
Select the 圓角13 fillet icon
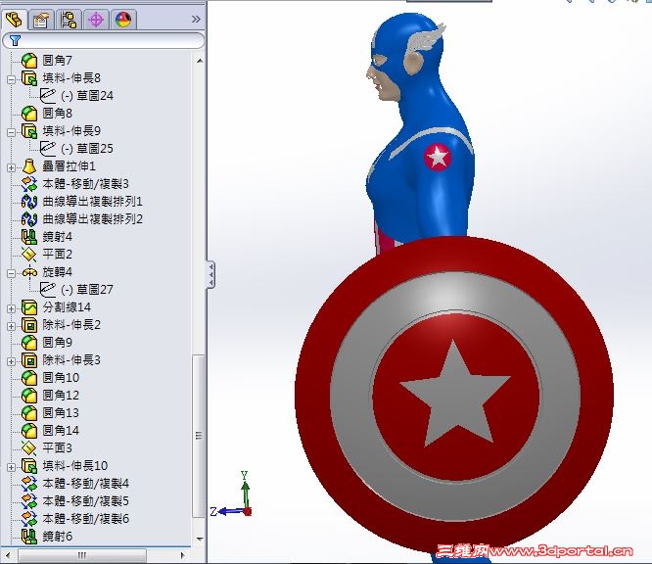point(29,413)
